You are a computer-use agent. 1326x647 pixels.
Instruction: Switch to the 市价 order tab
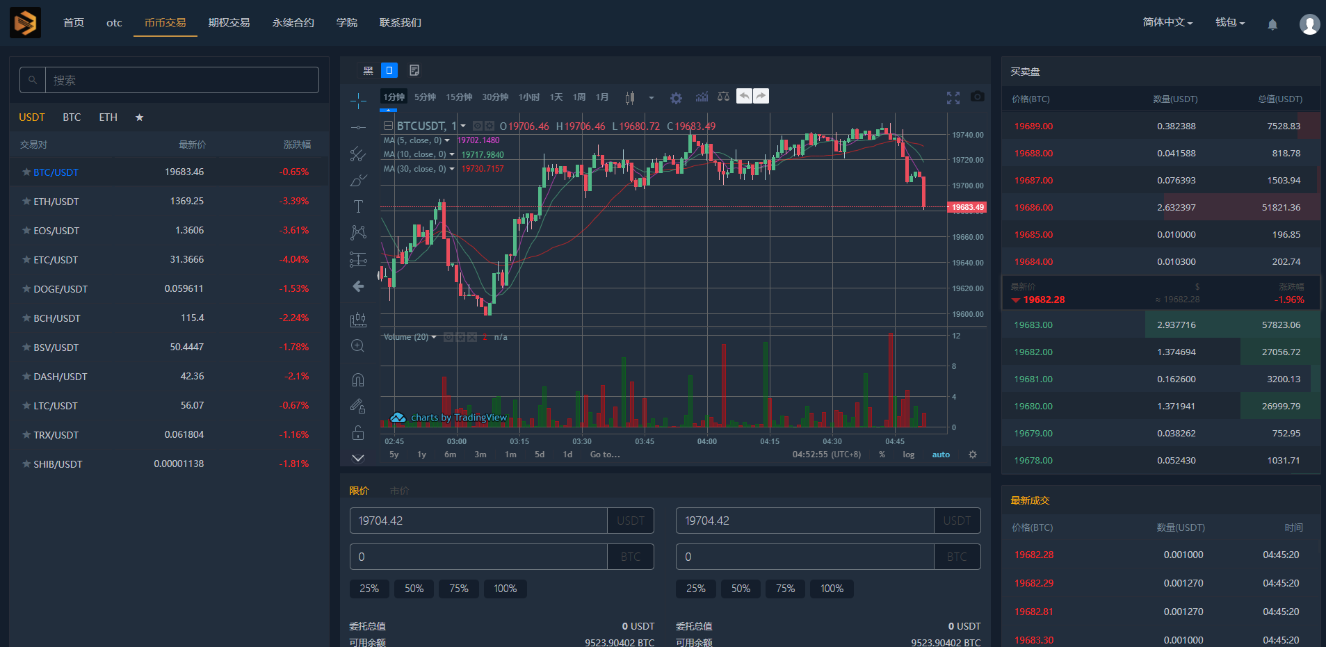point(399,491)
